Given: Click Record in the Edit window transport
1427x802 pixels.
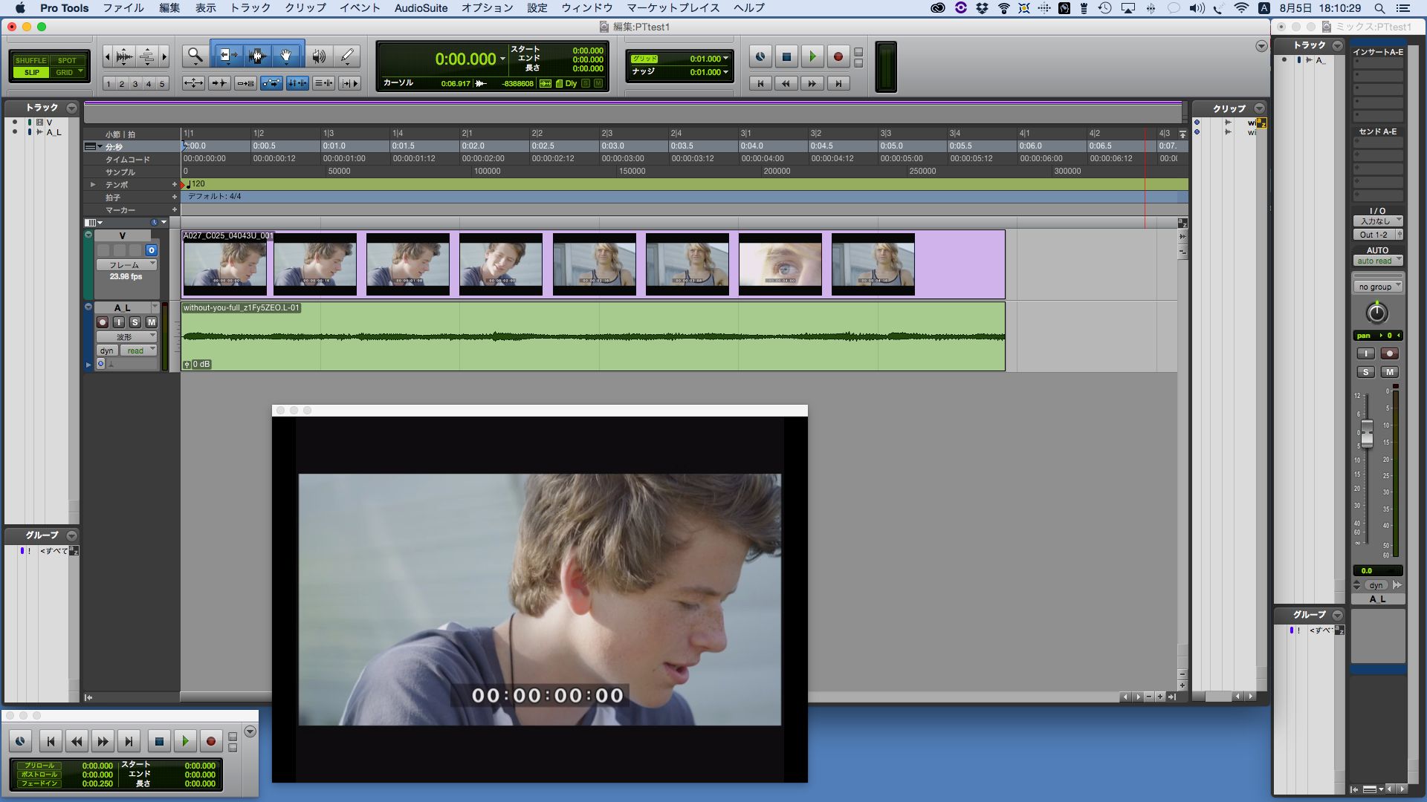Looking at the screenshot, I should click(x=838, y=56).
